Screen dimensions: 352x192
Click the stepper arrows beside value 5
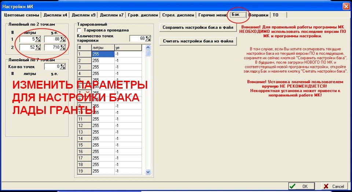pos(38,39)
